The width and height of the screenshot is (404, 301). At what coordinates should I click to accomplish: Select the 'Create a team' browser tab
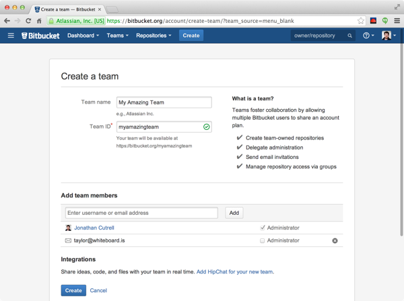(x=65, y=9)
